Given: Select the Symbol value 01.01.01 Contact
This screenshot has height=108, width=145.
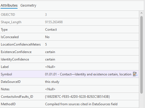Looking at the screenshot, I should click(88, 74).
